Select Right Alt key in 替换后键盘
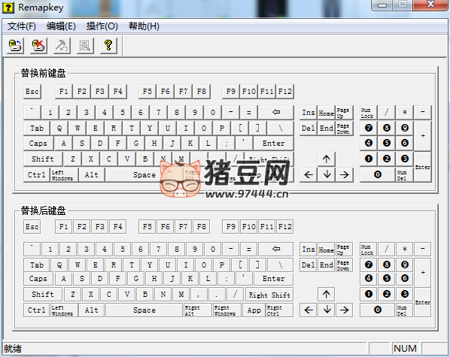 198,310
